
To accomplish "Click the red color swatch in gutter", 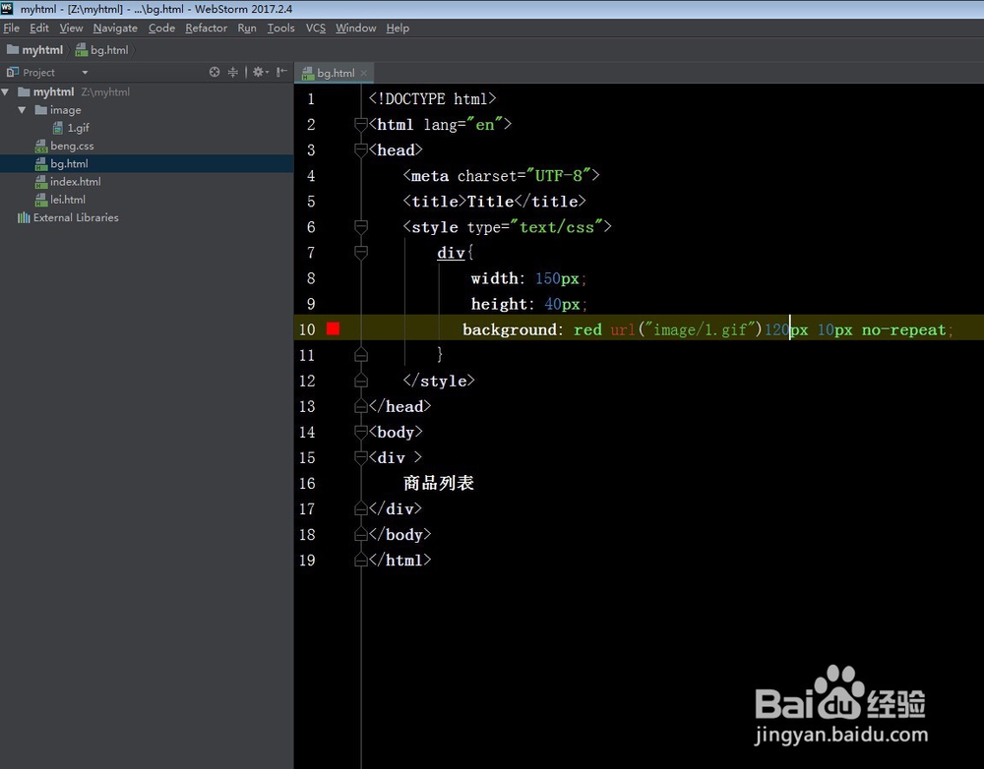I will (x=334, y=328).
